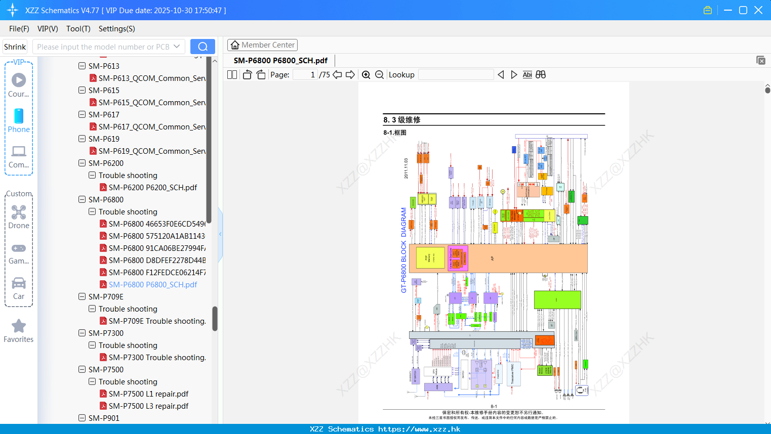
Task: Click the tree panel vertical scrollbar thumb
Action: pyautogui.click(x=215, y=319)
